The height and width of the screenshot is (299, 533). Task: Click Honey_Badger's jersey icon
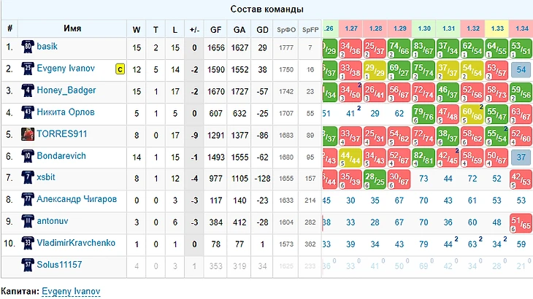pyautogui.click(x=28, y=92)
